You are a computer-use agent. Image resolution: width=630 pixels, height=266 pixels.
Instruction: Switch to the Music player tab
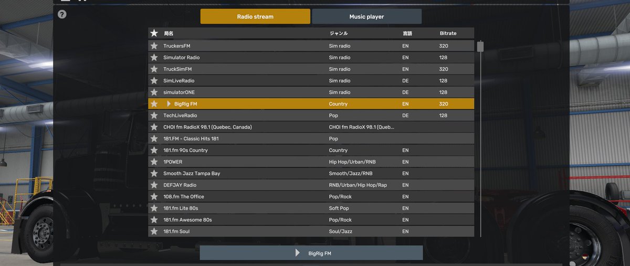(x=366, y=16)
